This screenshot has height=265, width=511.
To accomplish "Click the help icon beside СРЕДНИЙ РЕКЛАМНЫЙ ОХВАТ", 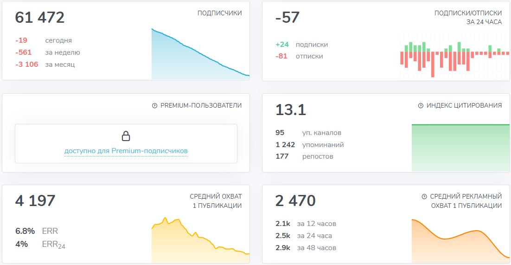I will coord(424,196).
